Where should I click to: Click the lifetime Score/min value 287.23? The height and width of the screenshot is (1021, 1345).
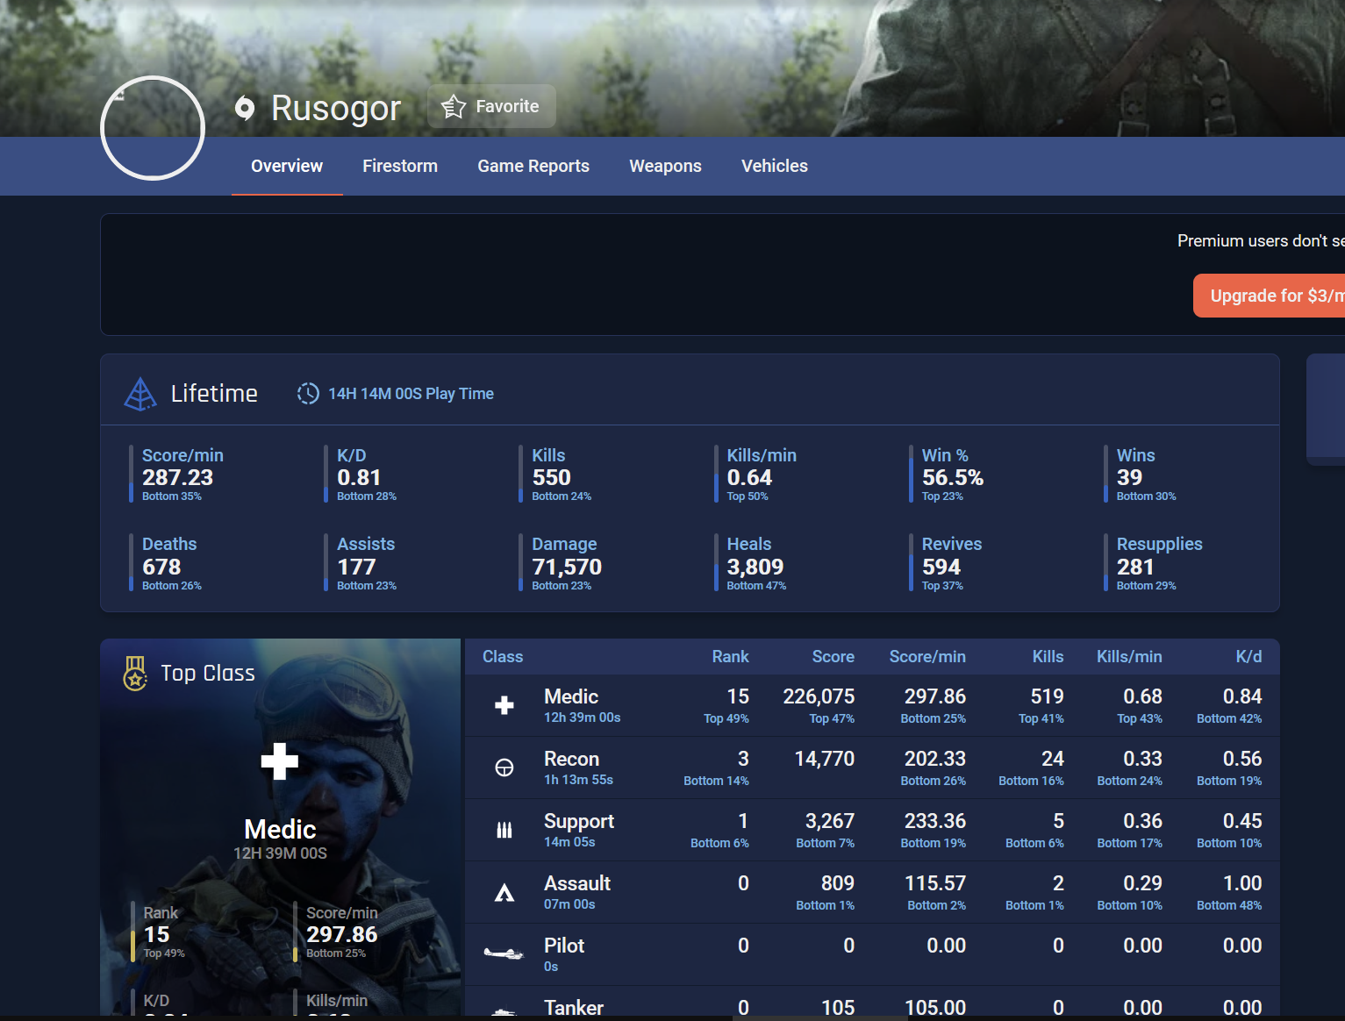pos(177,477)
